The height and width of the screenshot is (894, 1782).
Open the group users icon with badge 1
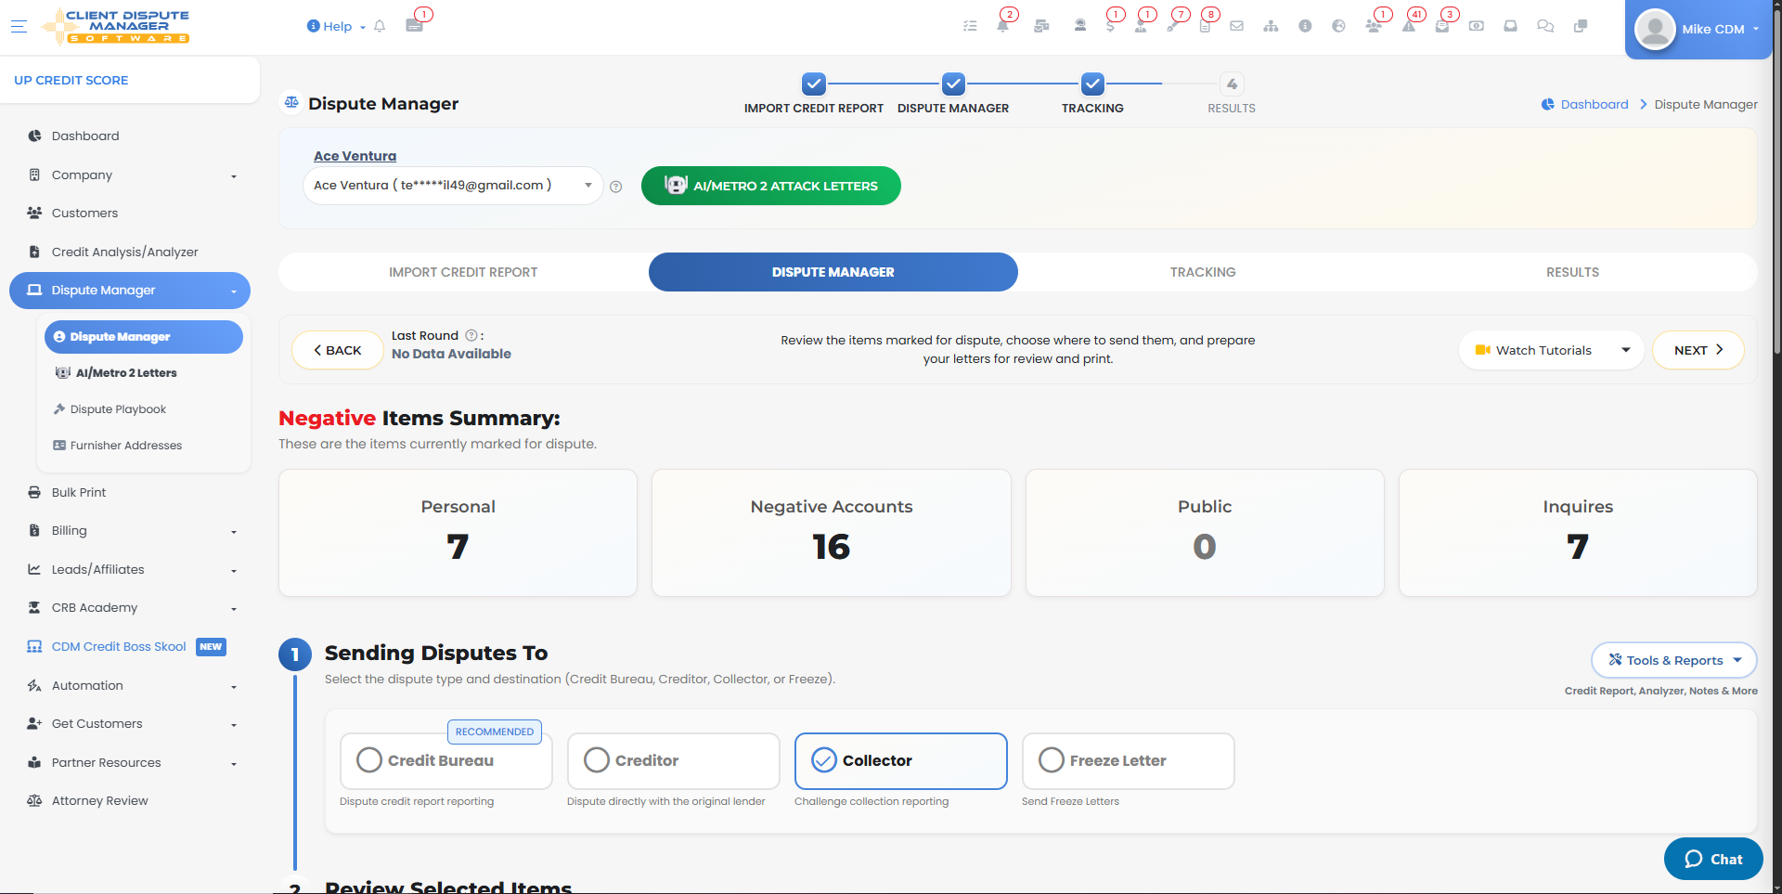1374,26
